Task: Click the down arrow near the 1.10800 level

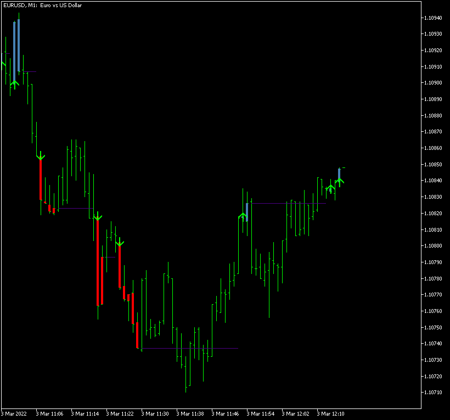Action: (120, 242)
